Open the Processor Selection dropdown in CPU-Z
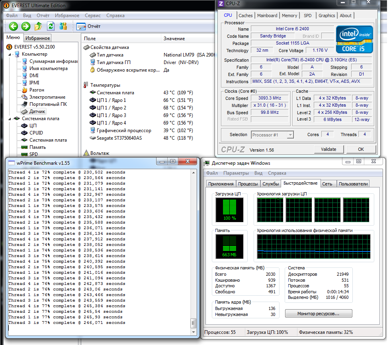This screenshot has height=345, width=389. pyautogui.click(x=272, y=135)
